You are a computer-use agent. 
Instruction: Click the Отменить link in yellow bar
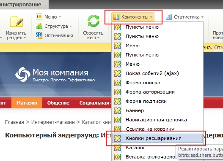pyautogui.click(x=219, y=48)
